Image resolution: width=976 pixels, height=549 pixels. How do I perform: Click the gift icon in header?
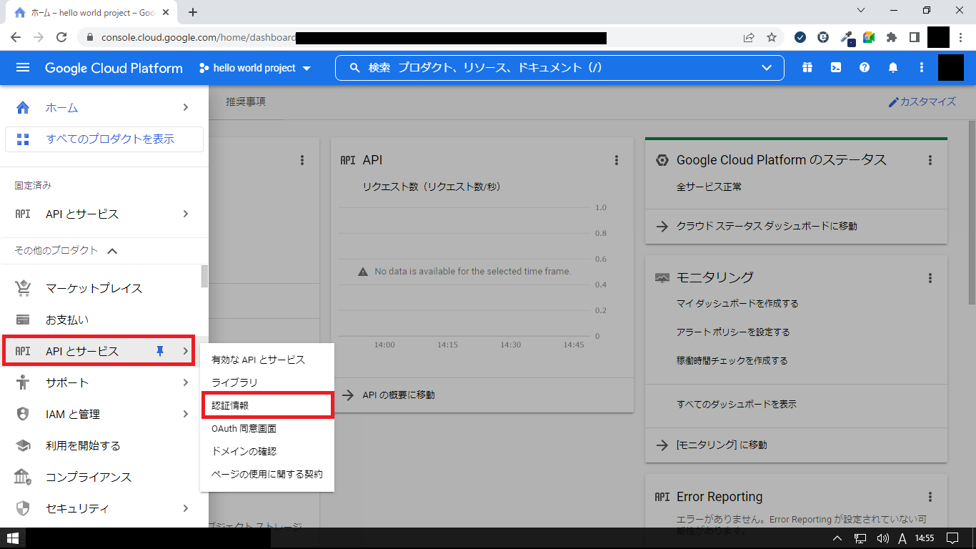click(807, 68)
